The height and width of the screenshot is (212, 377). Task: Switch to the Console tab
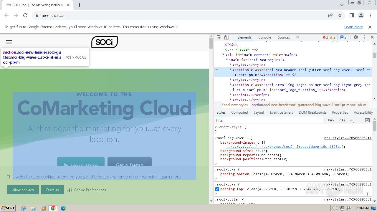click(x=264, y=37)
